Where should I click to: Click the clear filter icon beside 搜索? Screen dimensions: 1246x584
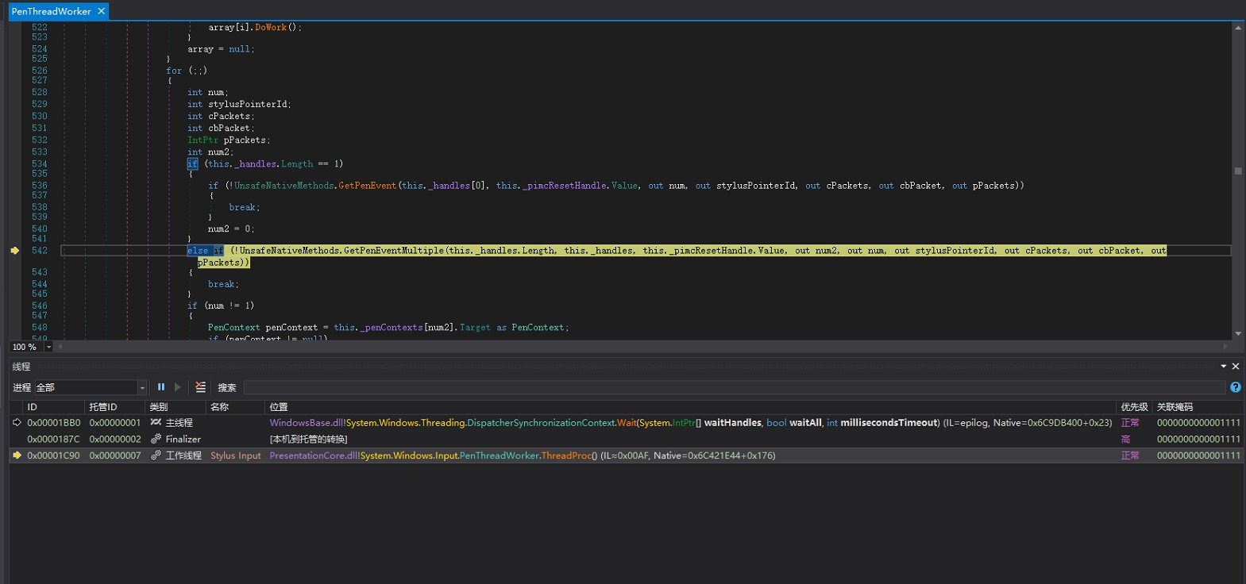coord(200,387)
